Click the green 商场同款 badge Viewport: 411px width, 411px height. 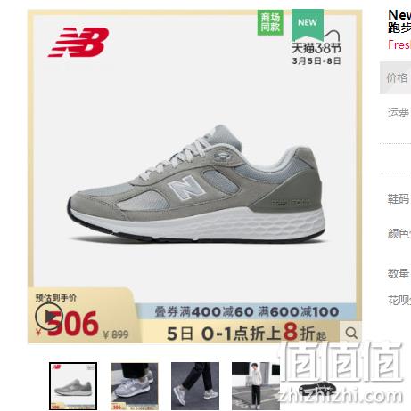click(x=270, y=22)
